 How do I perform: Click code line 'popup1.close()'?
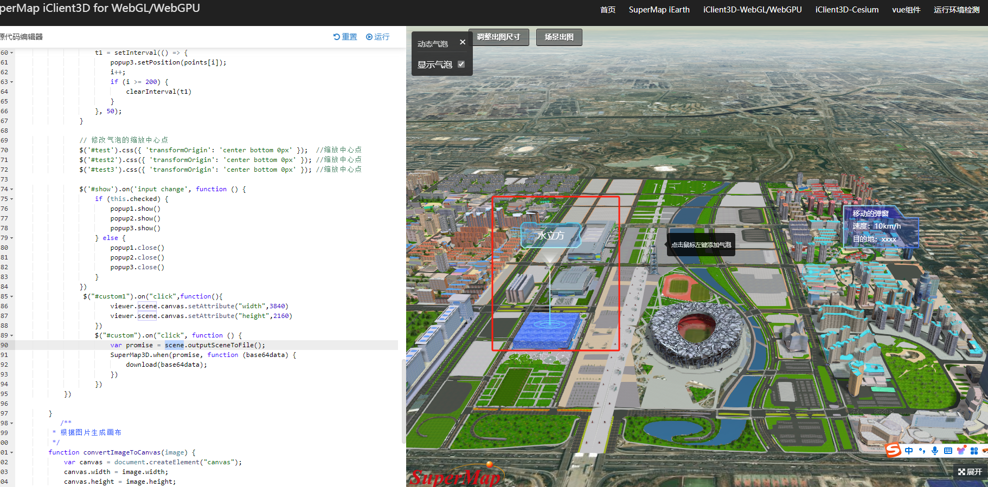(137, 248)
